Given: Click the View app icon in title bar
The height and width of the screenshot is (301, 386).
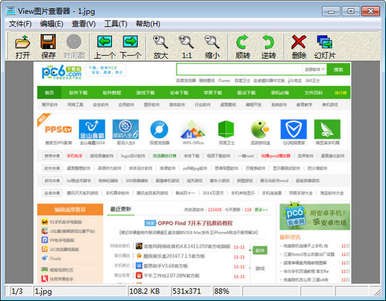Looking at the screenshot, I should point(10,11).
